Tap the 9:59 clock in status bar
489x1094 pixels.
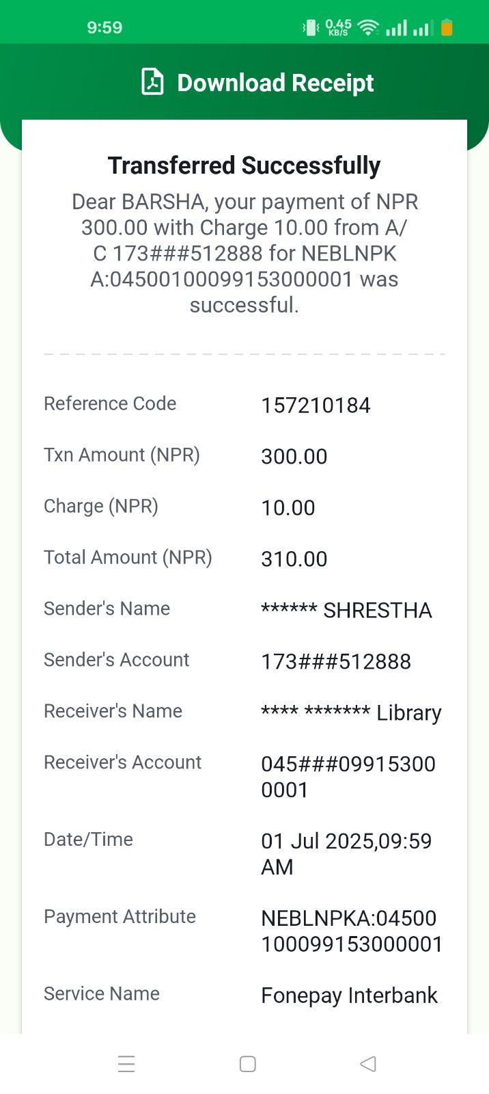[x=104, y=27]
